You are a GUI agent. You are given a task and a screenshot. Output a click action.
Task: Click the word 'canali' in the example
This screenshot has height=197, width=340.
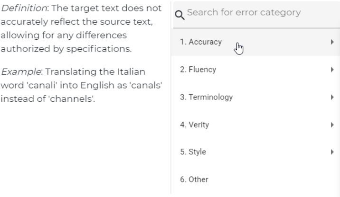pyautogui.click(x=42, y=85)
